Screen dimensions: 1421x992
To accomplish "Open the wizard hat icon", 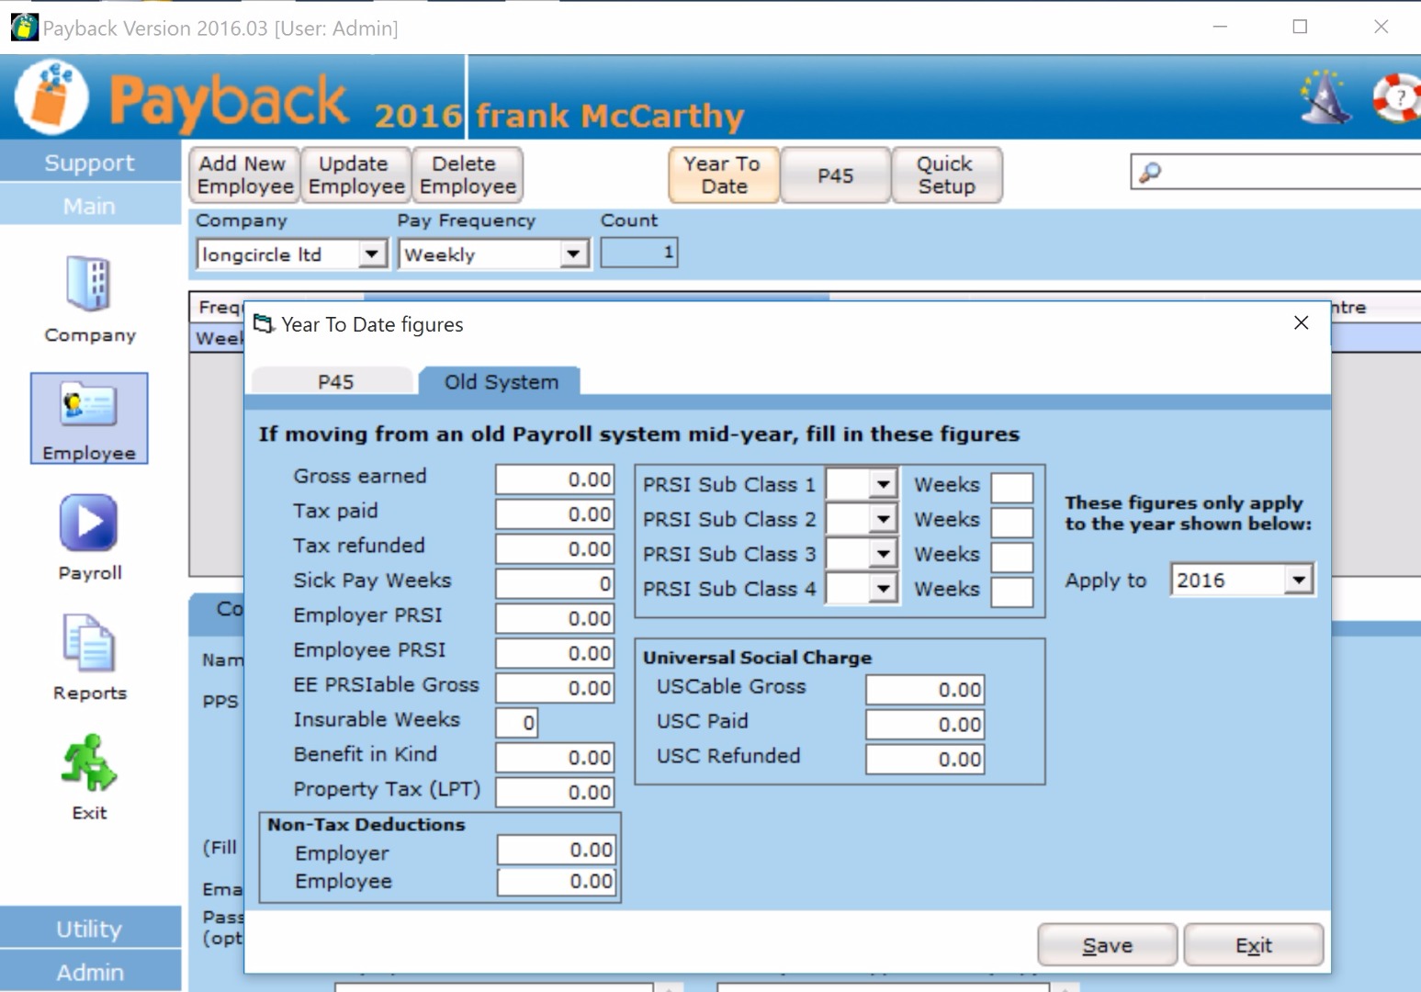I will pyautogui.click(x=1325, y=97).
